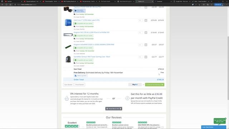Open the Intel Core i7 CPU thumbnail
This screenshot has width=229, height=129.
coord(68,23)
